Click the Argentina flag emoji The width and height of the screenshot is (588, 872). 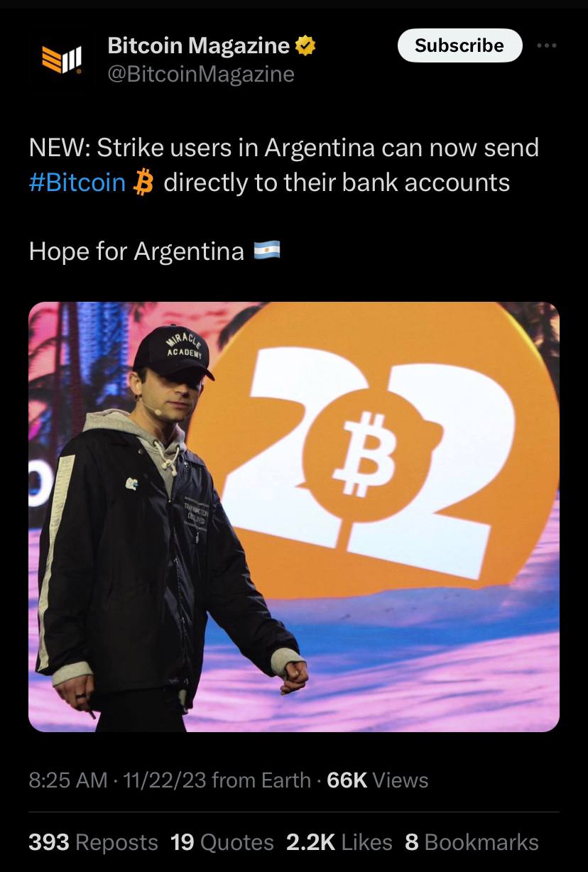click(x=267, y=250)
